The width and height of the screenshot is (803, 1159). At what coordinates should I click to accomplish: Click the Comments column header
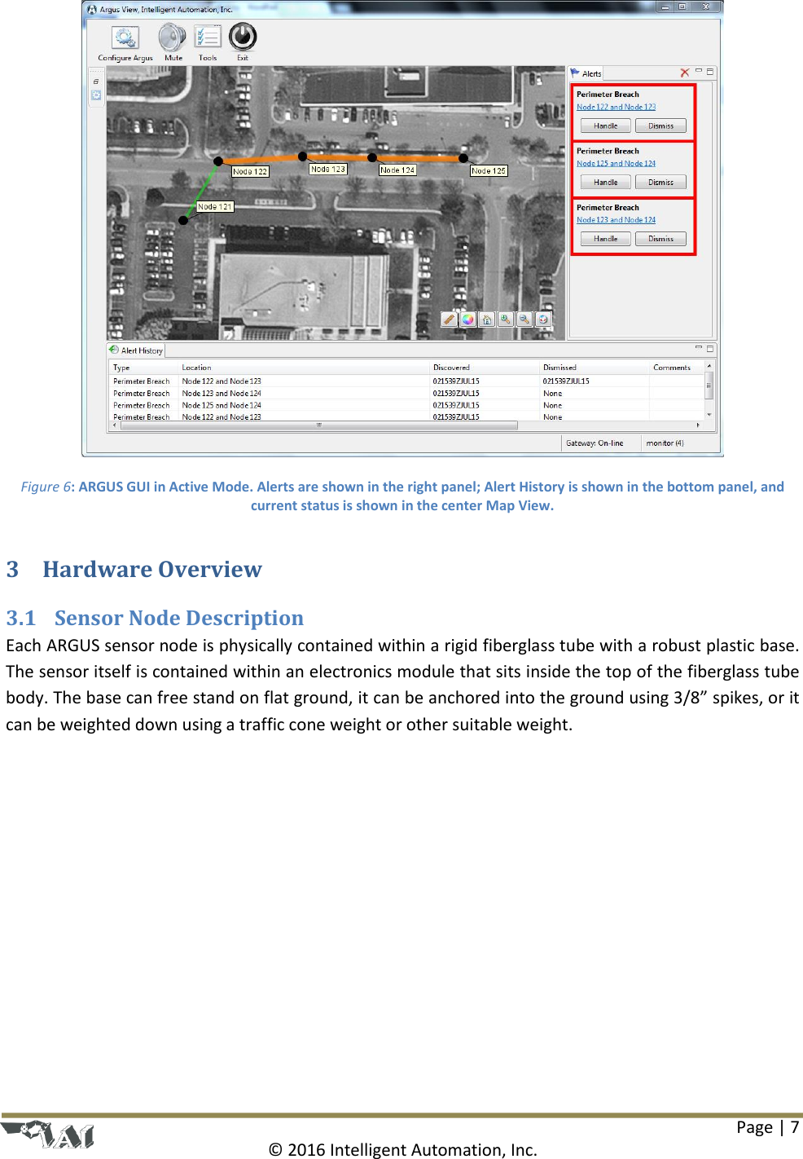pyautogui.click(x=677, y=368)
